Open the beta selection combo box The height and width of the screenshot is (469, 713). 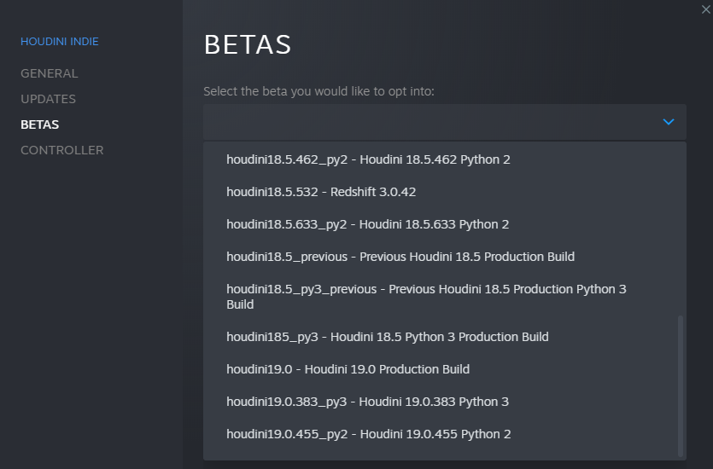pos(444,122)
